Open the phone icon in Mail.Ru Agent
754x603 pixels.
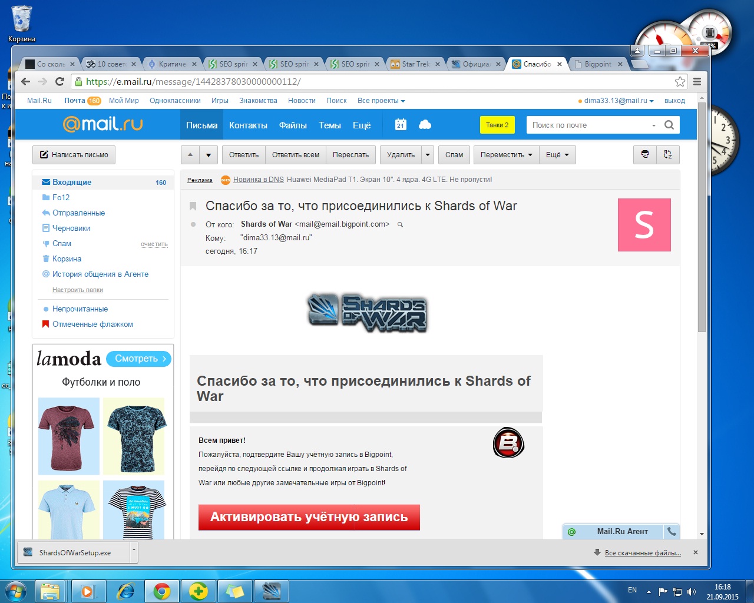tap(672, 531)
